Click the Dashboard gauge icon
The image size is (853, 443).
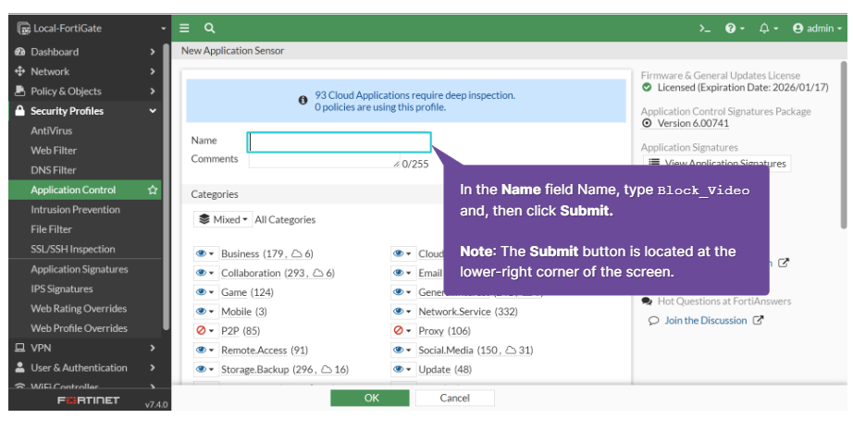20,52
